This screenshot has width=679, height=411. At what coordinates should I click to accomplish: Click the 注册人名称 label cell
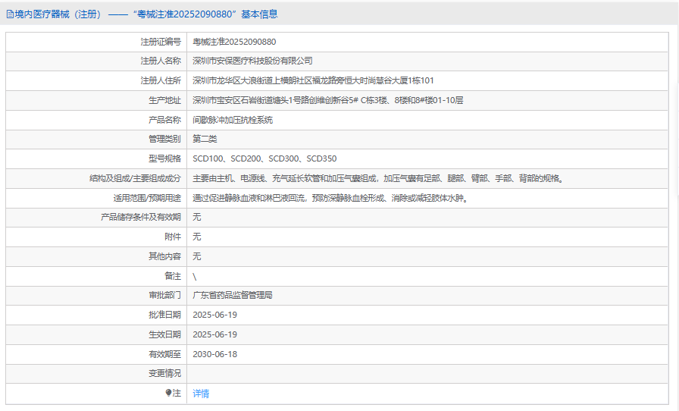coord(96,61)
